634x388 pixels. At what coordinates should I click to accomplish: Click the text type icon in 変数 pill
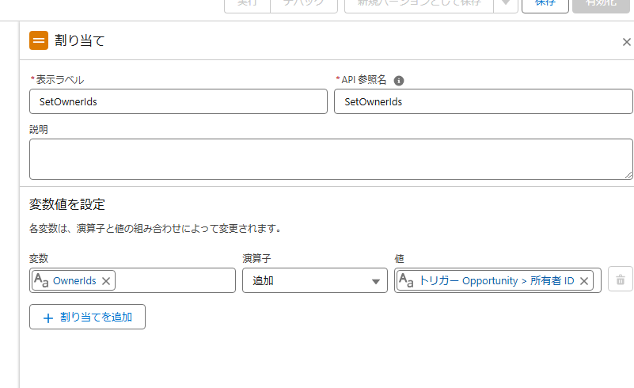[41, 280]
